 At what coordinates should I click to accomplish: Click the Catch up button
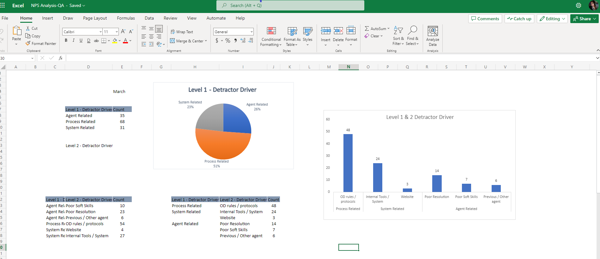519,19
